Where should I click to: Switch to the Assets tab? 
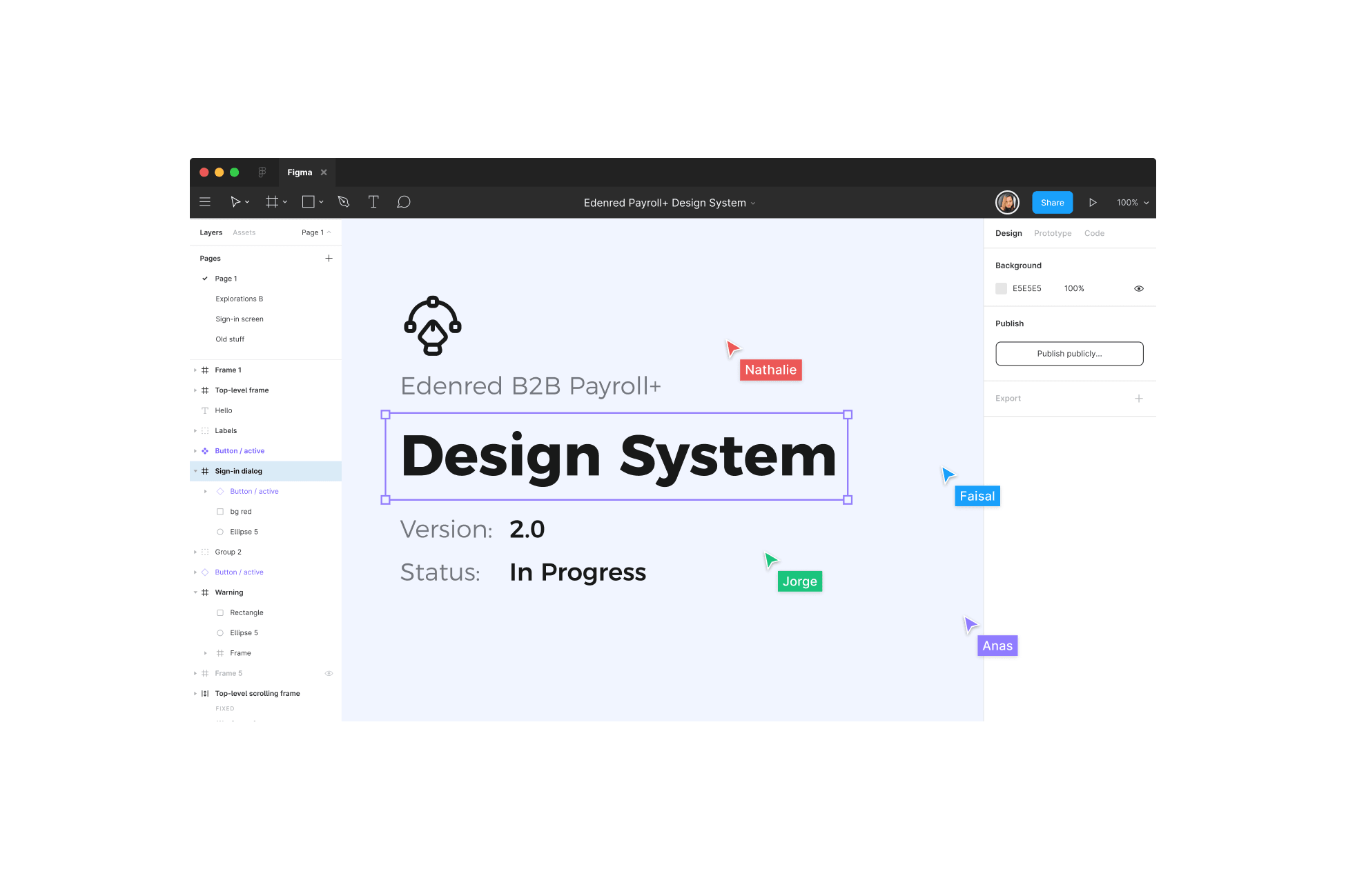coord(244,232)
